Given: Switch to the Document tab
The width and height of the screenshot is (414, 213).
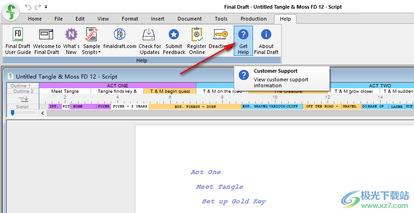Looking at the screenshot, I should pos(189,19).
